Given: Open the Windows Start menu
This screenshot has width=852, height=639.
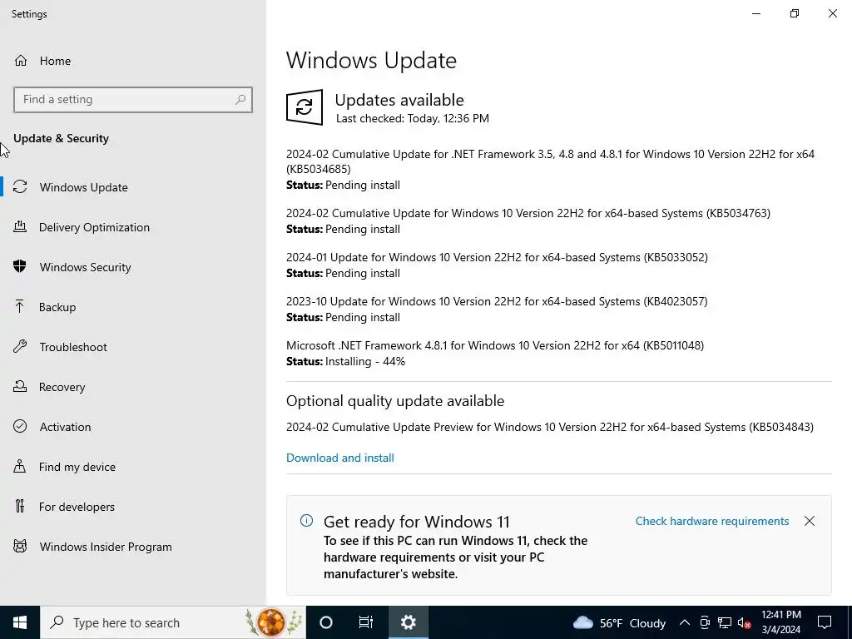Looking at the screenshot, I should coord(20,622).
